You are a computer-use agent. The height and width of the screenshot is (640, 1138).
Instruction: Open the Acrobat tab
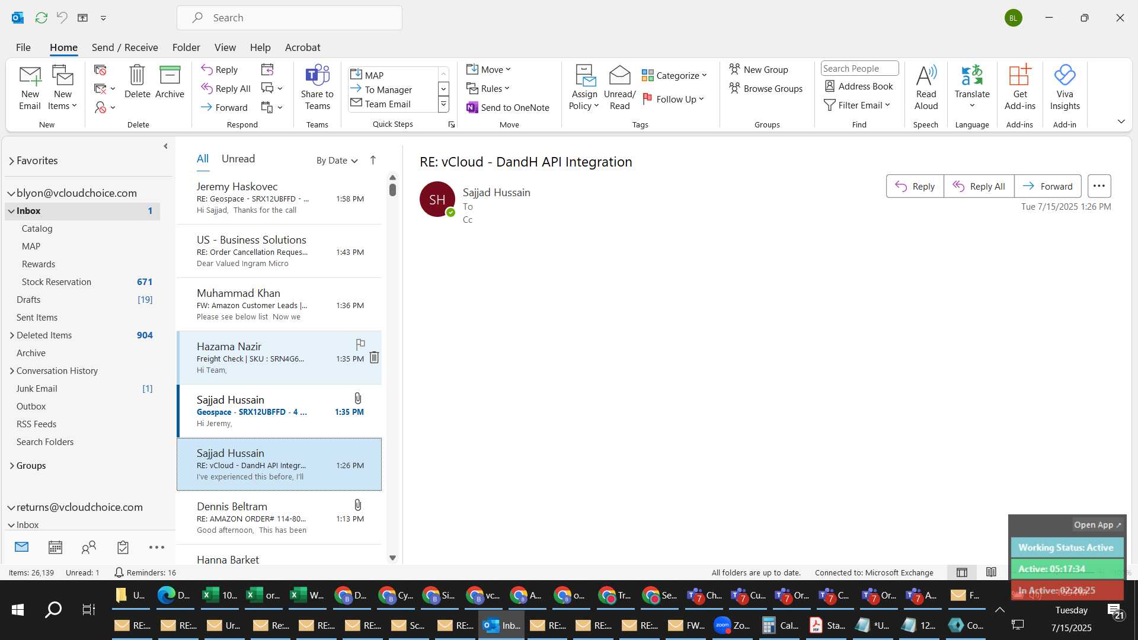302,47
